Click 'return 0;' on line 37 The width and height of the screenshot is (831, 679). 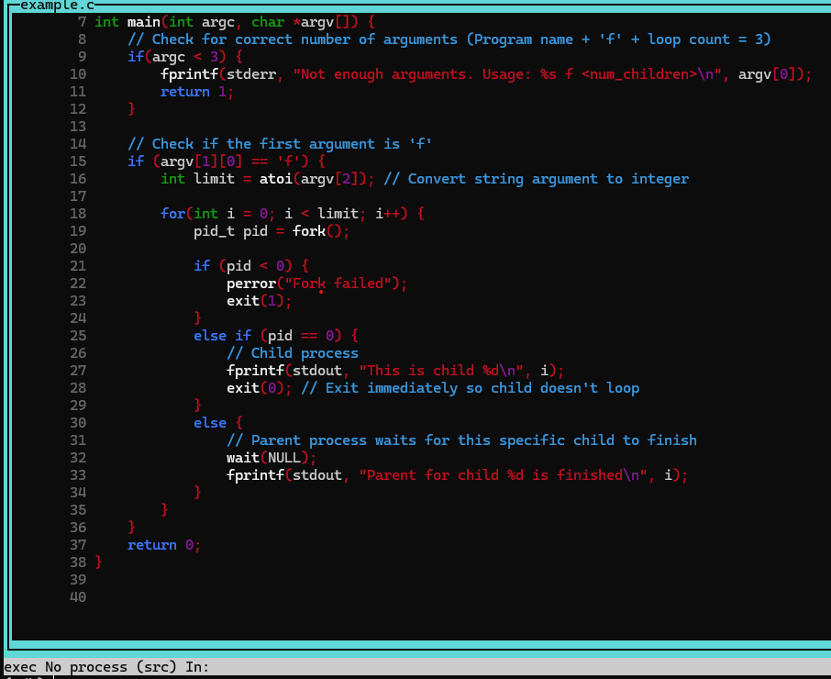[x=164, y=545]
